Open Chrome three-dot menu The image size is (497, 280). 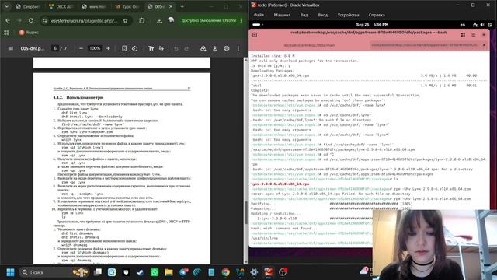242,20
